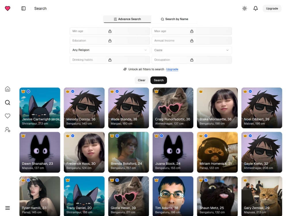The image size is (288, 216).
Task: Click verified badge on Brenda Botsford card
Action: pos(117,136)
